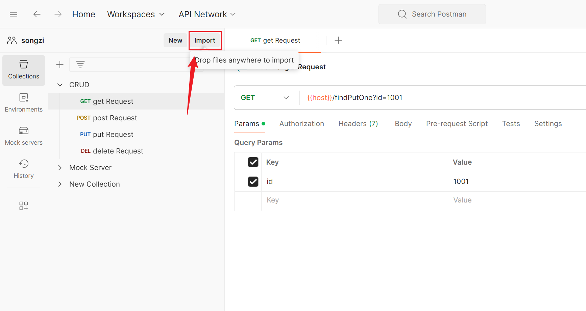
Task: Expand the Mock Server collection
Action: coord(60,168)
